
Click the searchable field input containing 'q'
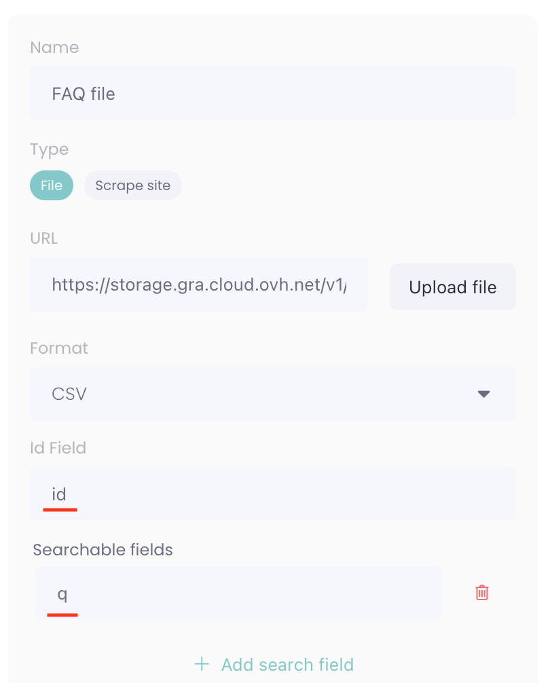coord(238,593)
